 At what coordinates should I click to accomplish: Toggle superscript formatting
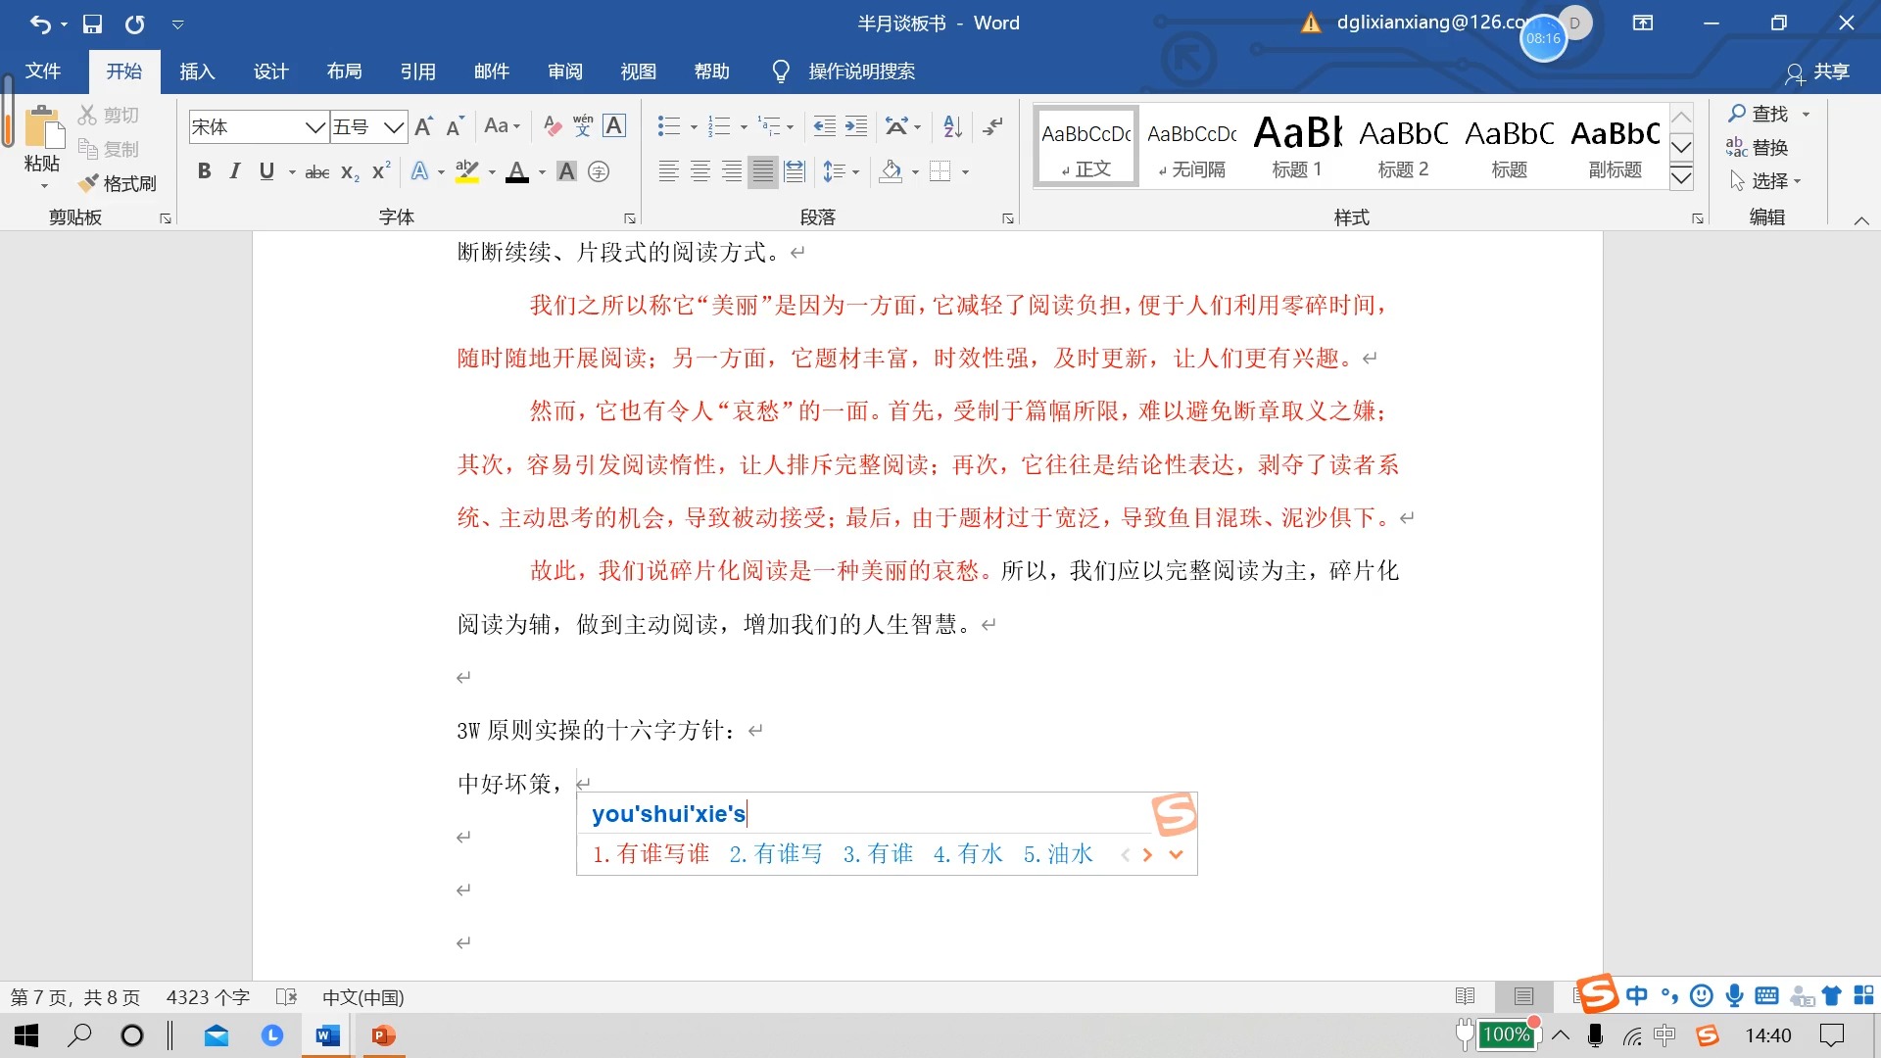tap(381, 171)
